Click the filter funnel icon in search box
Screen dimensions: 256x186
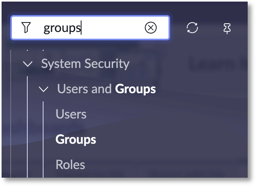(x=26, y=28)
